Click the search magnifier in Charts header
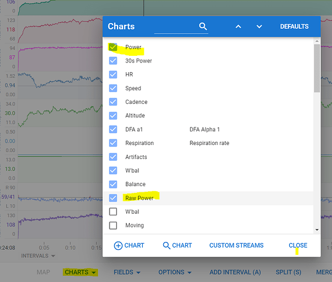 [x=203, y=27]
